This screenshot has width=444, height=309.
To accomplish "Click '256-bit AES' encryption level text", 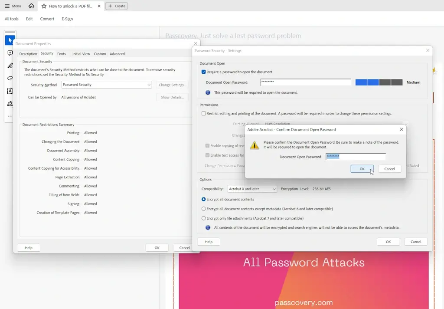I will pos(321,189).
